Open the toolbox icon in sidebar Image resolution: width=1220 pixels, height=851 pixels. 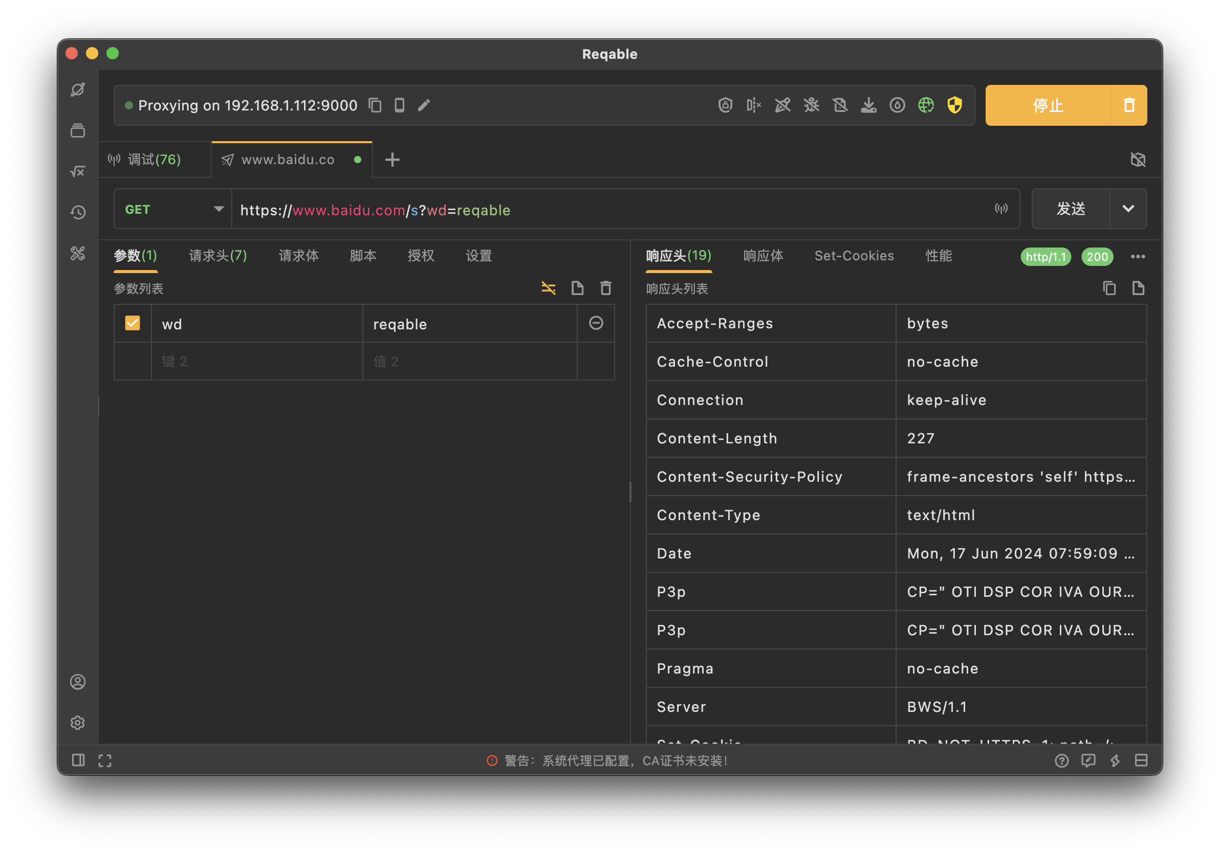(78, 253)
